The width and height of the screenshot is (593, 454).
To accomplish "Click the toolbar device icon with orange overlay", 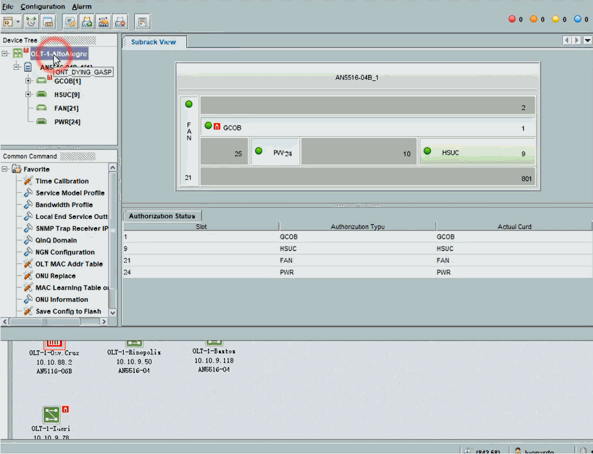I will point(103,22).
